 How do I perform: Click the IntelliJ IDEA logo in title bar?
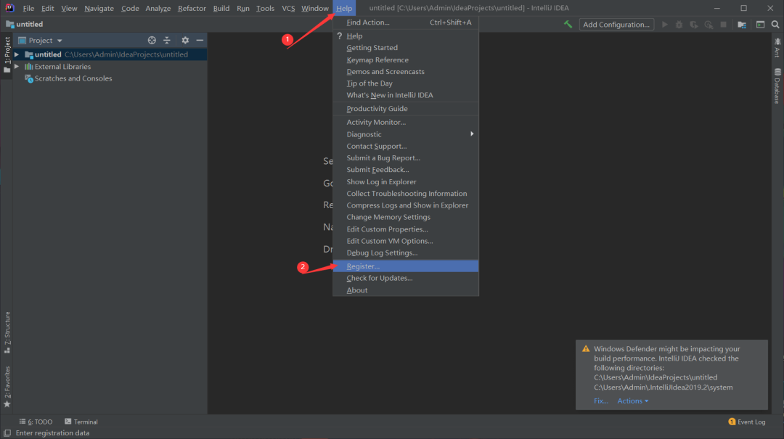point(9,8)
